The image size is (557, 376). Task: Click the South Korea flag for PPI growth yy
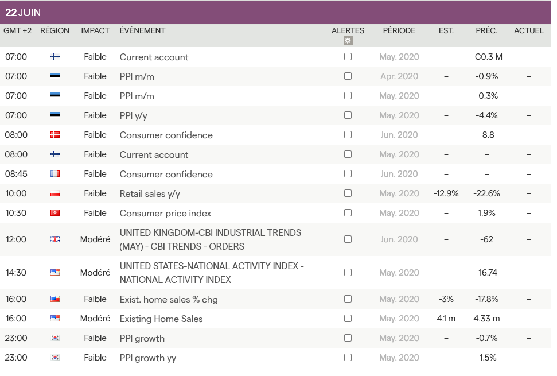[x=55, y=358]
